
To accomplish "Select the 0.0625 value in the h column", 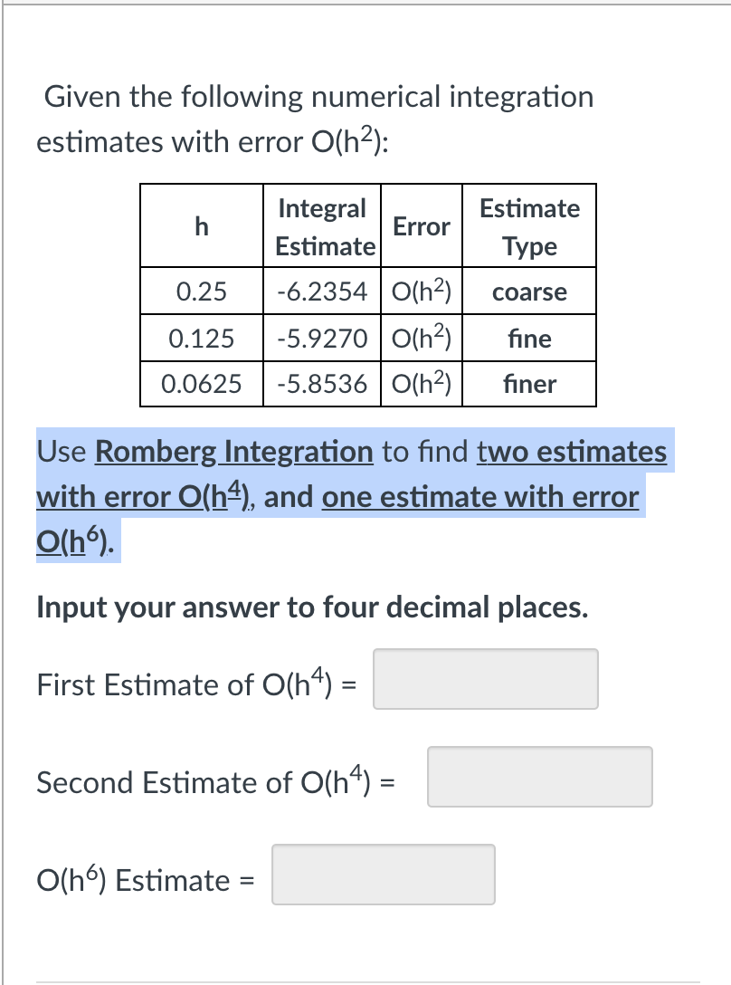I will 201,383.
